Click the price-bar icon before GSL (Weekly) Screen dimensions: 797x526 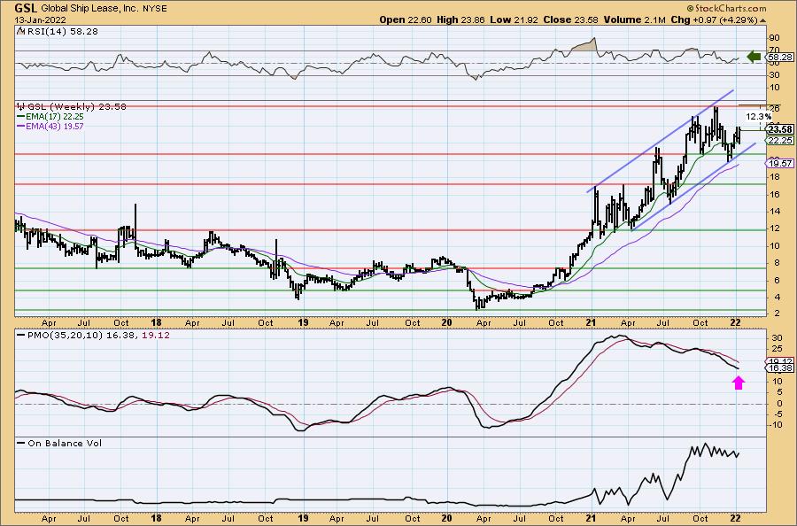pyautogui.click(x=20, y=107)
